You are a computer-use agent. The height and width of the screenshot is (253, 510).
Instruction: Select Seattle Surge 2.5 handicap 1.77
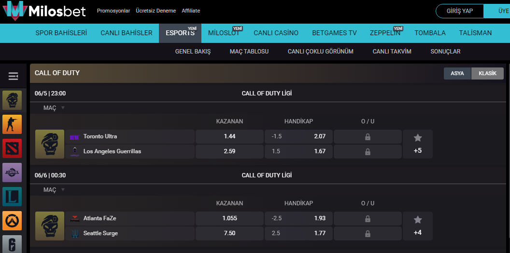(x=298, y=234)
